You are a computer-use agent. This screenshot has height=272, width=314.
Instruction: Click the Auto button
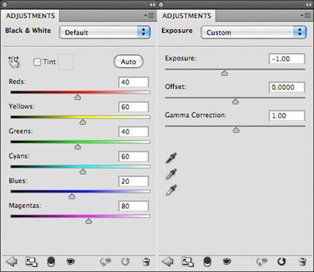click(x=128, y=61)
